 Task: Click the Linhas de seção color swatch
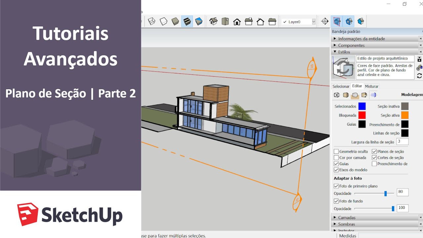405,133
